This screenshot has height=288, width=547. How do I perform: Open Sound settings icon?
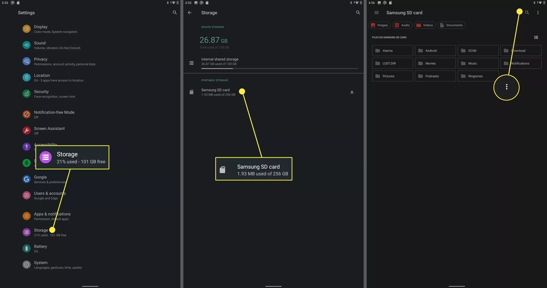(x=27, y=45)
